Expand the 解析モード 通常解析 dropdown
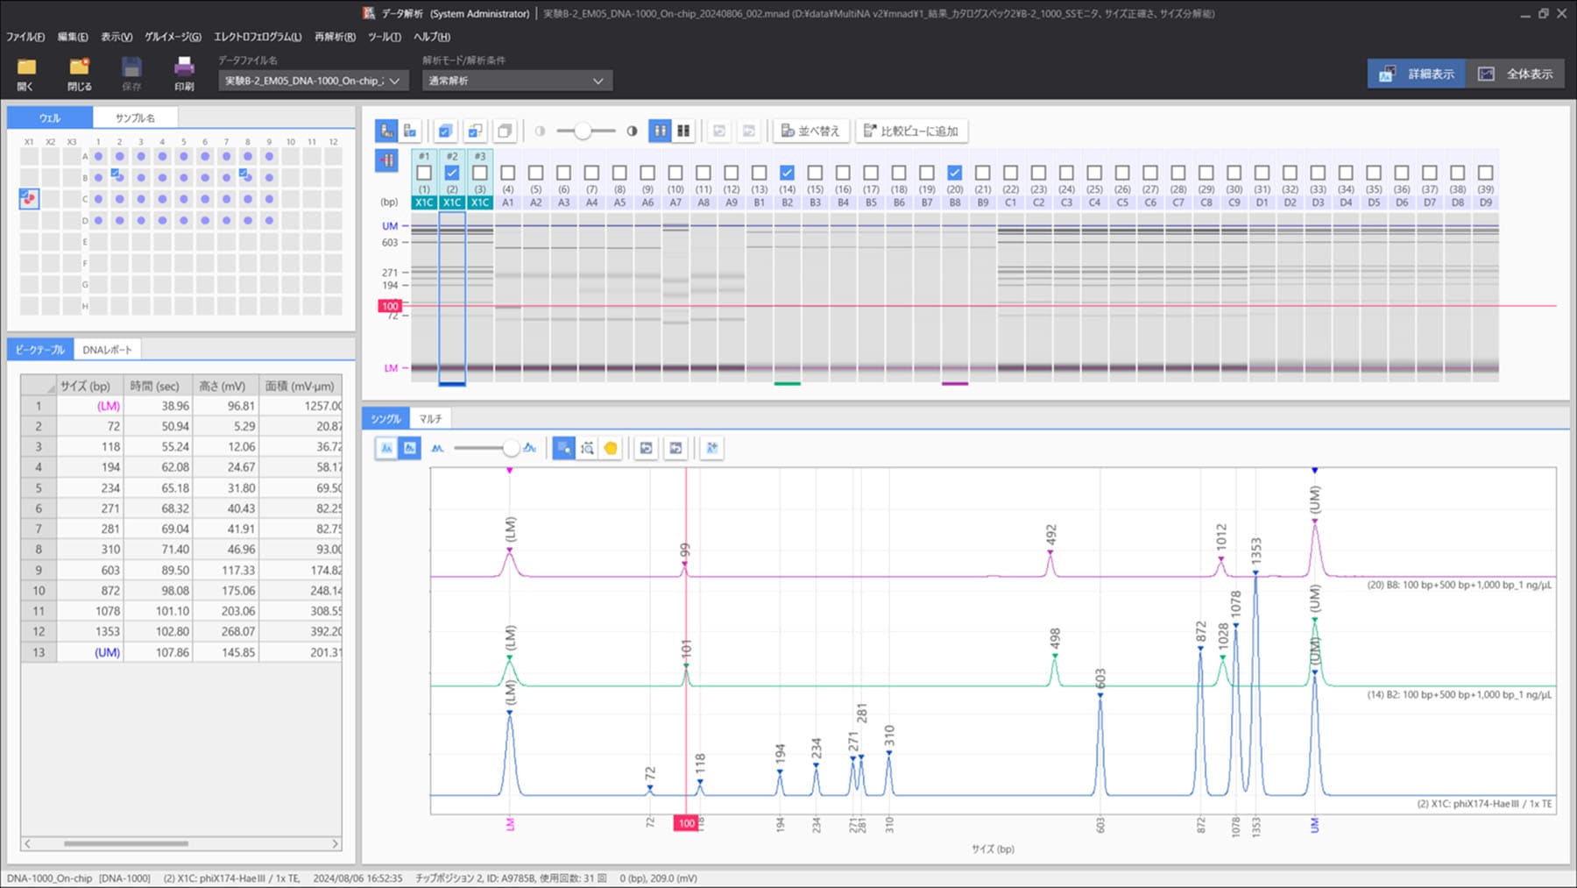 [x=517, y=81]
